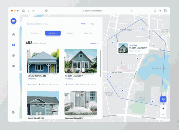Click the blue locate-me map button
This screenshot has height=130, width=179.
pos(163,99)
